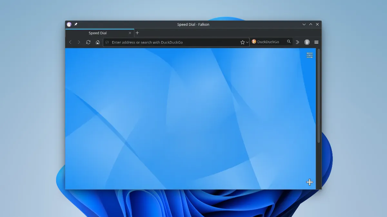
Task: Open a new tab with plus button
Action: click(x=137, y=33)
